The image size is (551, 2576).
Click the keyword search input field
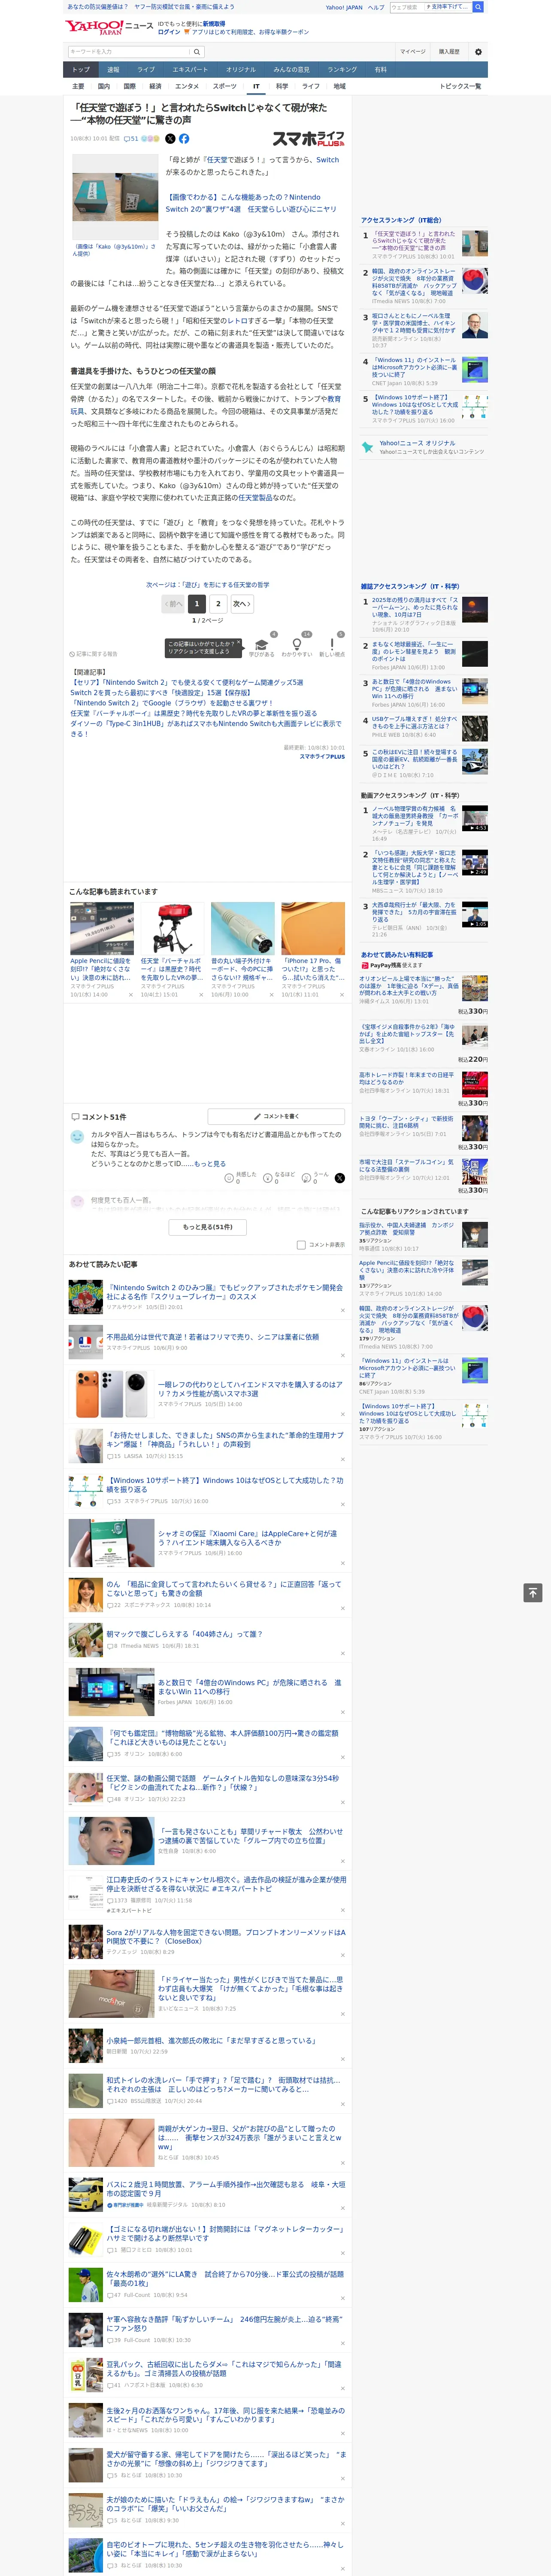(129, 51)
